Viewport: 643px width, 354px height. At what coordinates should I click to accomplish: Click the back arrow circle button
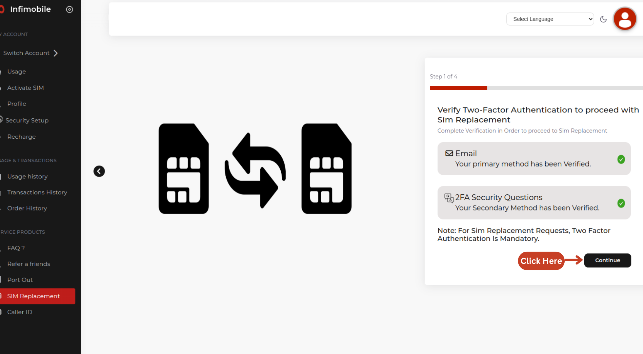pyautogui.click(x=99, y=171)
